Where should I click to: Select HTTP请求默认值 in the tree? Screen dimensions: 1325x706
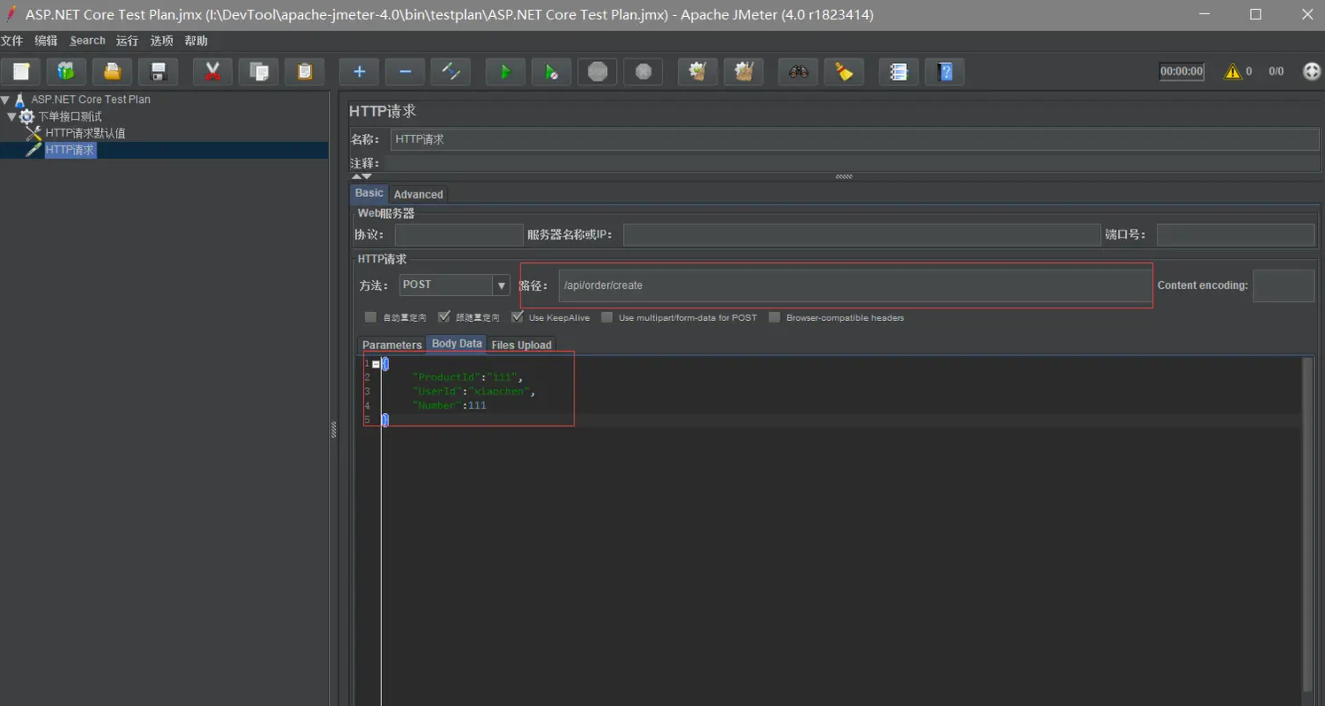click(85, 133)
